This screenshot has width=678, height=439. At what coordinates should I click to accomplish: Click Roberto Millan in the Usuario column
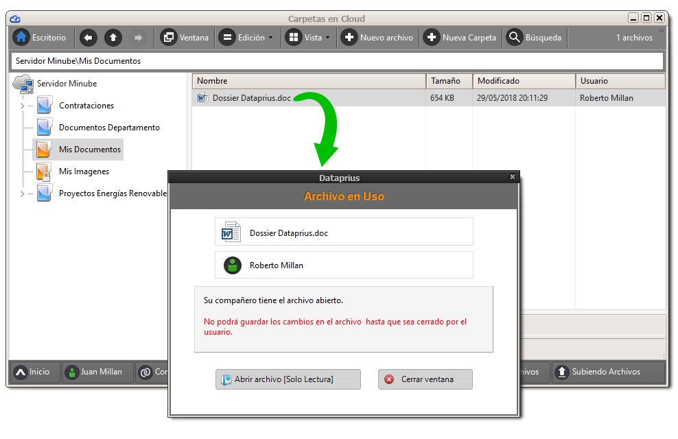click(x=606, y=98)
